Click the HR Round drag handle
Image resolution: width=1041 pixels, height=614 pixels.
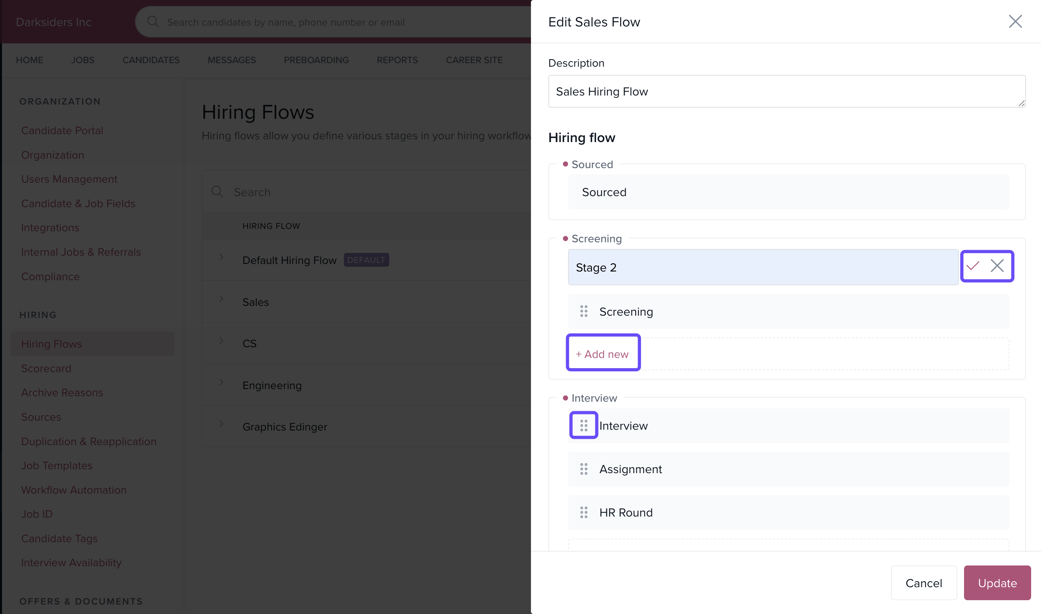click(x=583, y=512)
